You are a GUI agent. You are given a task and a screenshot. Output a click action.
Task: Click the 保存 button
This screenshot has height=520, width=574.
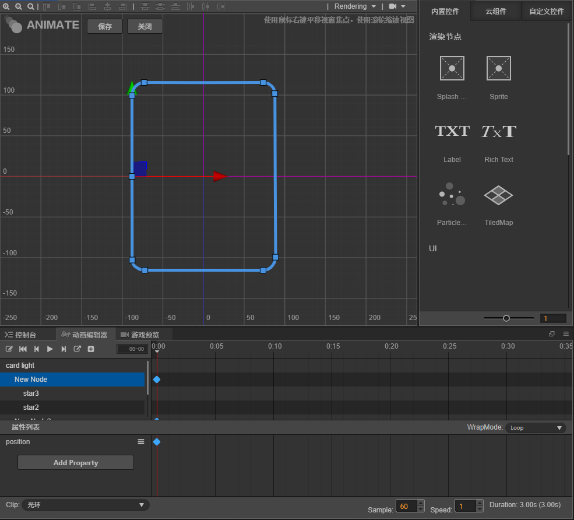point(105,27)
